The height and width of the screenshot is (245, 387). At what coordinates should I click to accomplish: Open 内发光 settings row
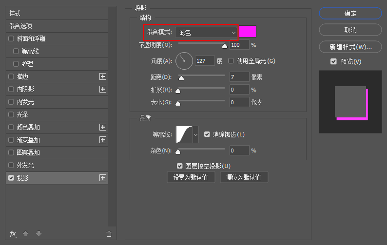57,102
